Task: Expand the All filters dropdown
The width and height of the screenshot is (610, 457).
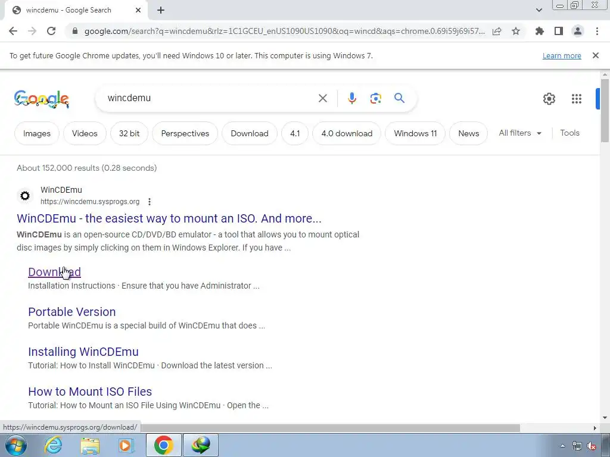Action: pyautogui.click(x=520, y=133)
